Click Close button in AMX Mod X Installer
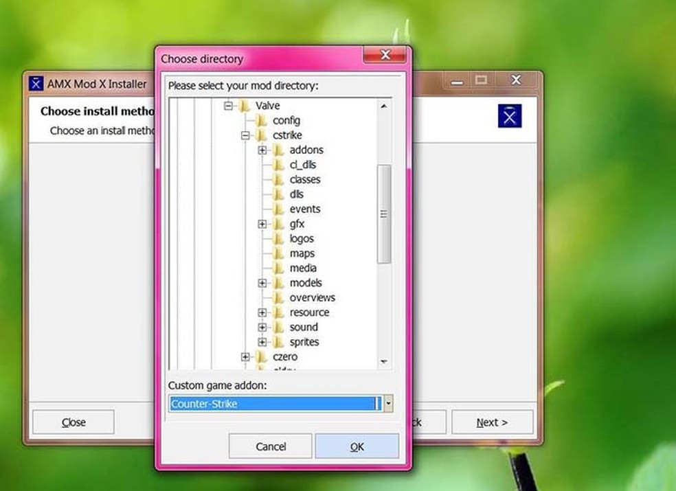Screen dimensions: 676x491 point(74,422)
